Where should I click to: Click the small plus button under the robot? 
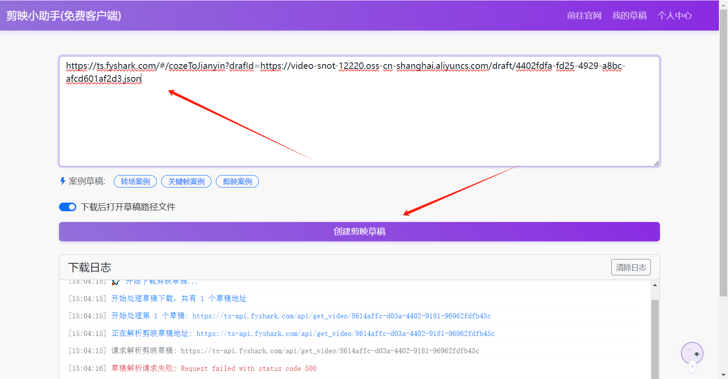pyautogui.click(x=692, y=367)
